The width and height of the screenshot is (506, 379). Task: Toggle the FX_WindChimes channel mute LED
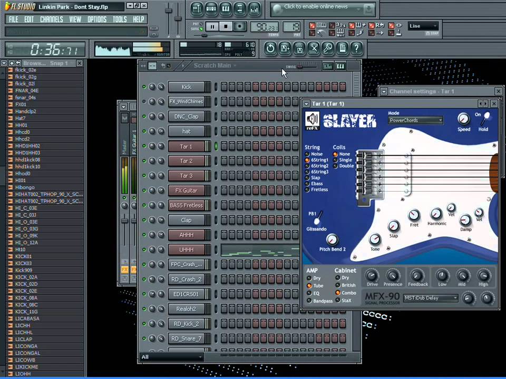point(144,102)
